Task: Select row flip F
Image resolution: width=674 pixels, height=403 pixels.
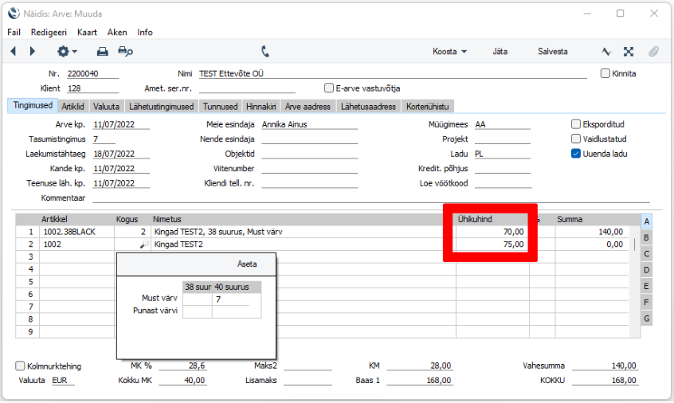Action: (646, 303)
